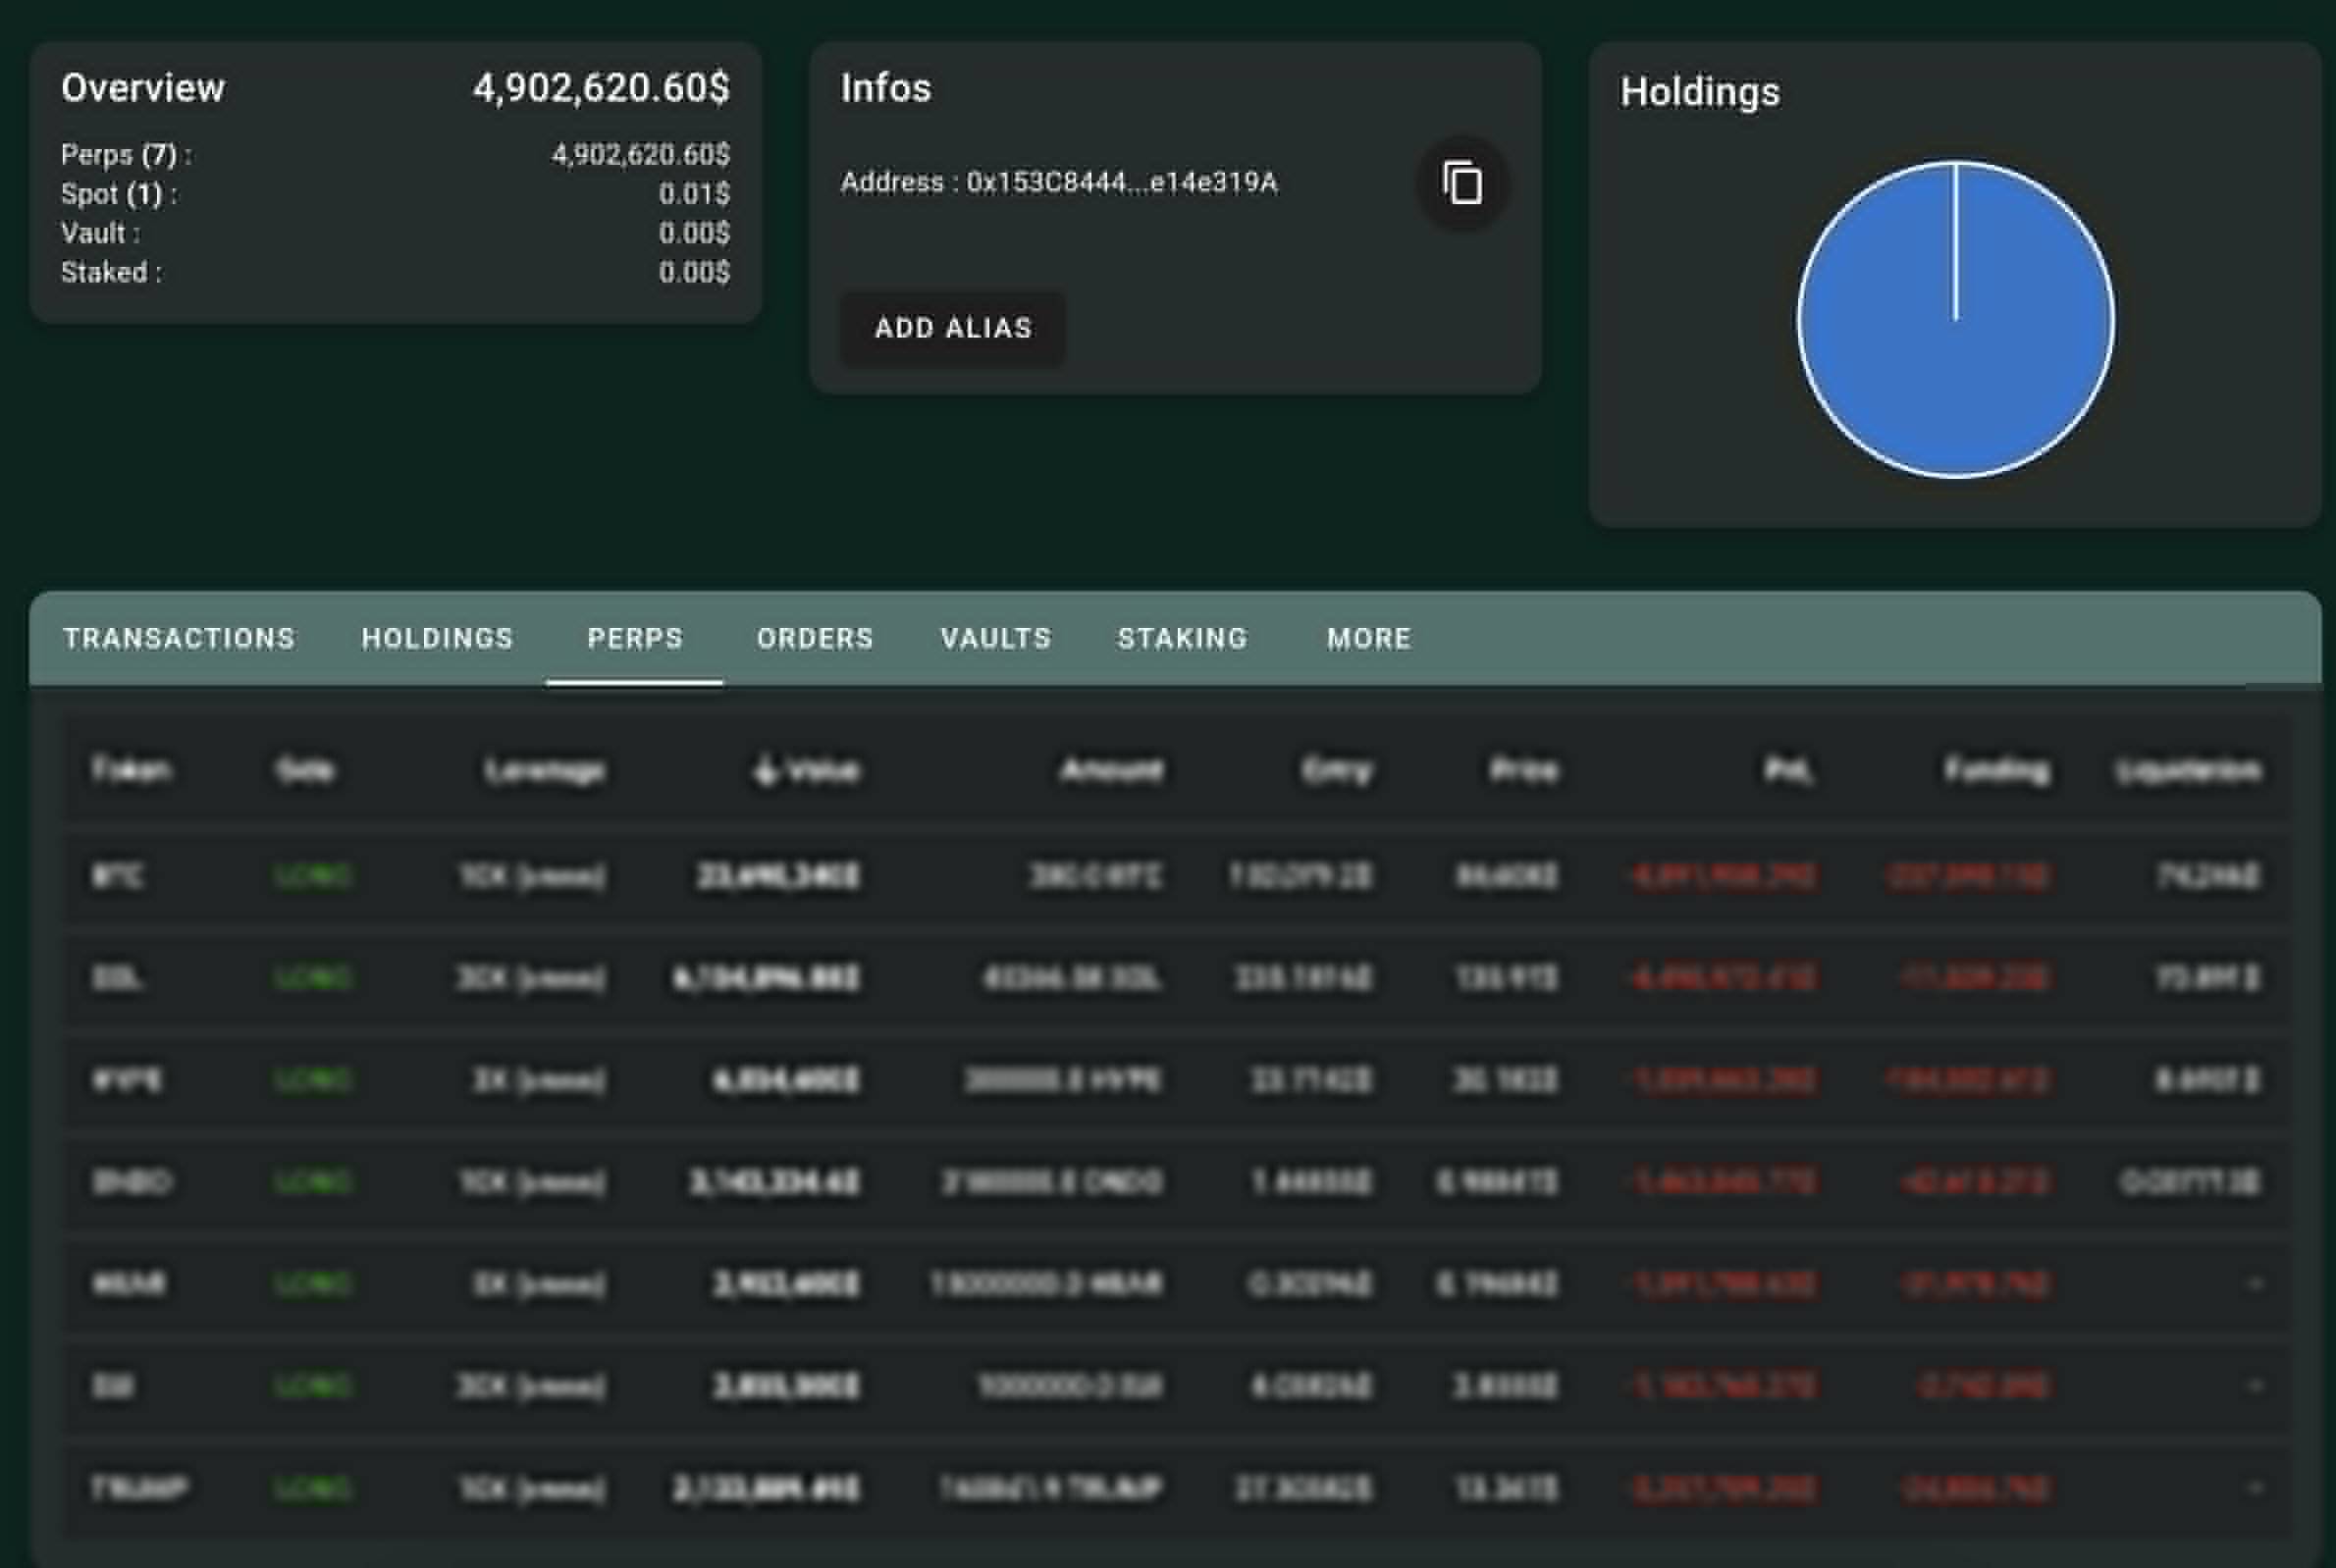Select the Perps tab
Image resolution: width=2336 pixels, height=1568 pixels.
[x=635, y=638]
